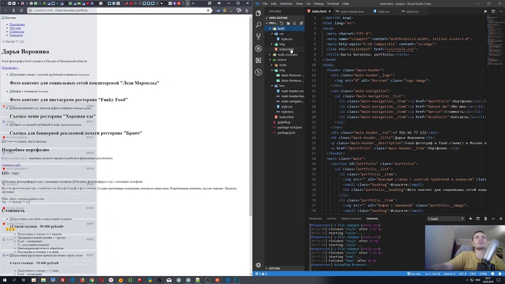Click the feedback smiley in status bar
This screenshot has width=505, height=284.
click(x=493, y=274)
